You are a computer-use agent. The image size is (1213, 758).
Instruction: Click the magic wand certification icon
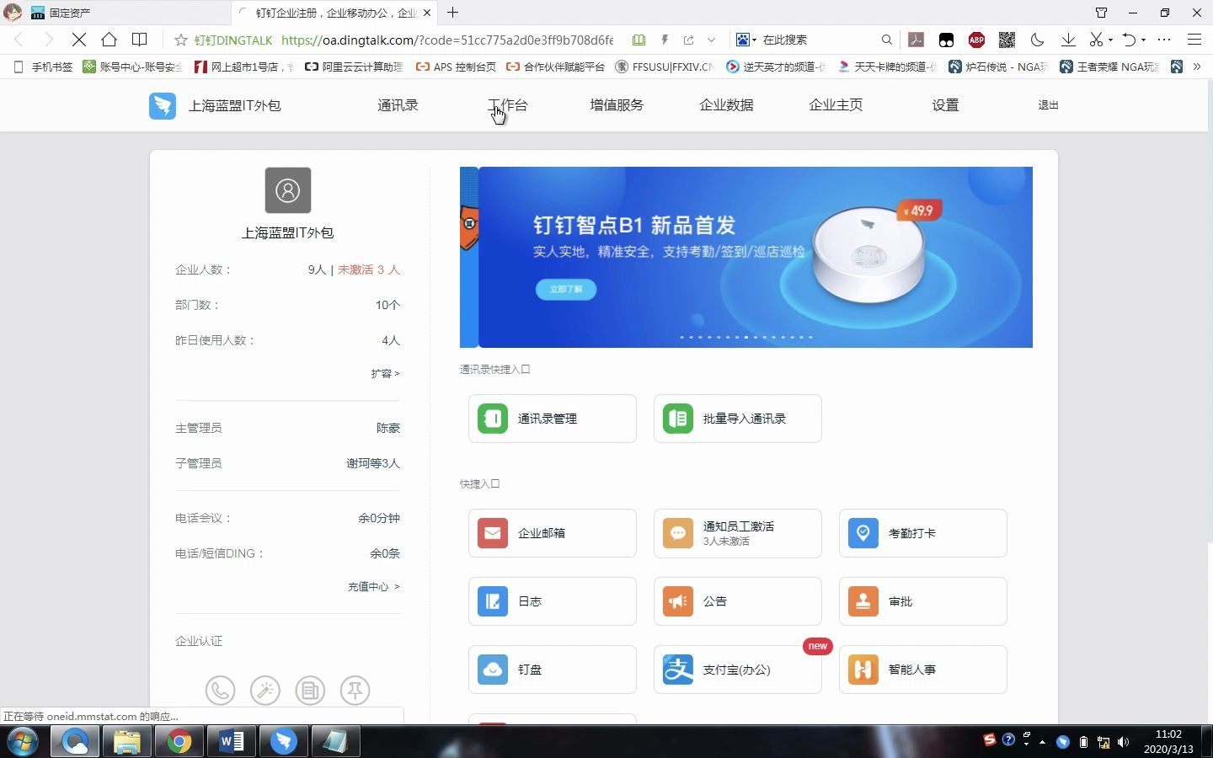click(265, 691)
